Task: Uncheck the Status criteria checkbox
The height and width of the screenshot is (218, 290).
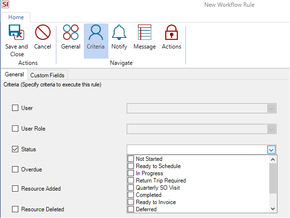Action: [x=15, y=149]
